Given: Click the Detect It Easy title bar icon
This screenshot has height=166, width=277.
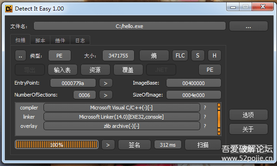Looking at the screenshot, I should tap(9, 9).
